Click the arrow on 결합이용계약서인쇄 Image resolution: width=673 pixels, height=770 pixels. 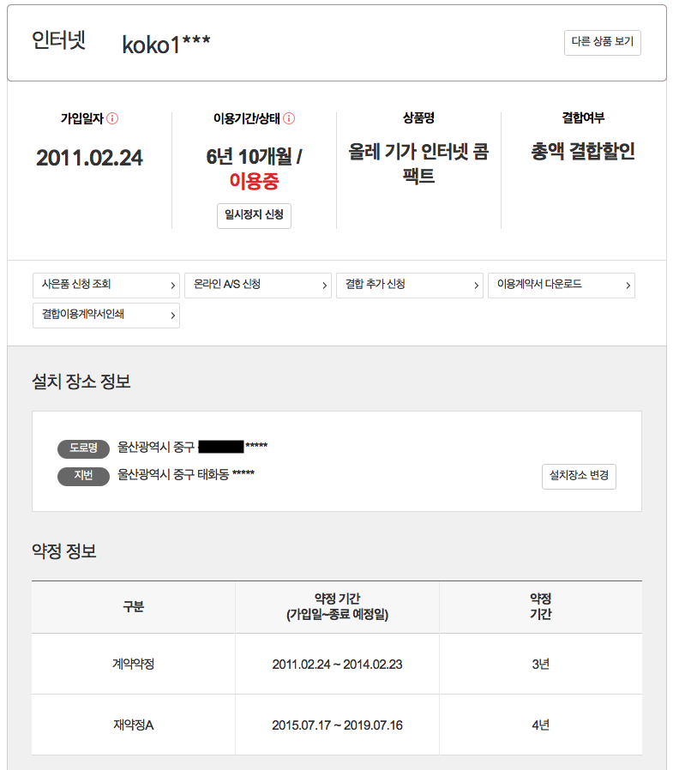coord(173,316)
